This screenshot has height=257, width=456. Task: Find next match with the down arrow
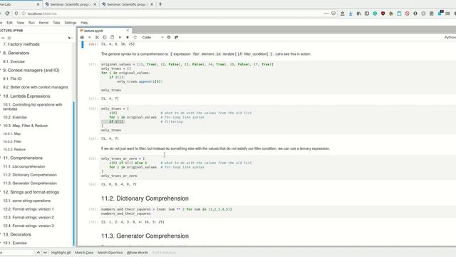(45, 252)
